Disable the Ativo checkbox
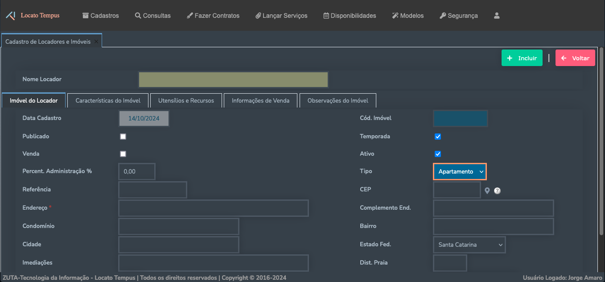605x282 pixels. click(x=438, y=154)
